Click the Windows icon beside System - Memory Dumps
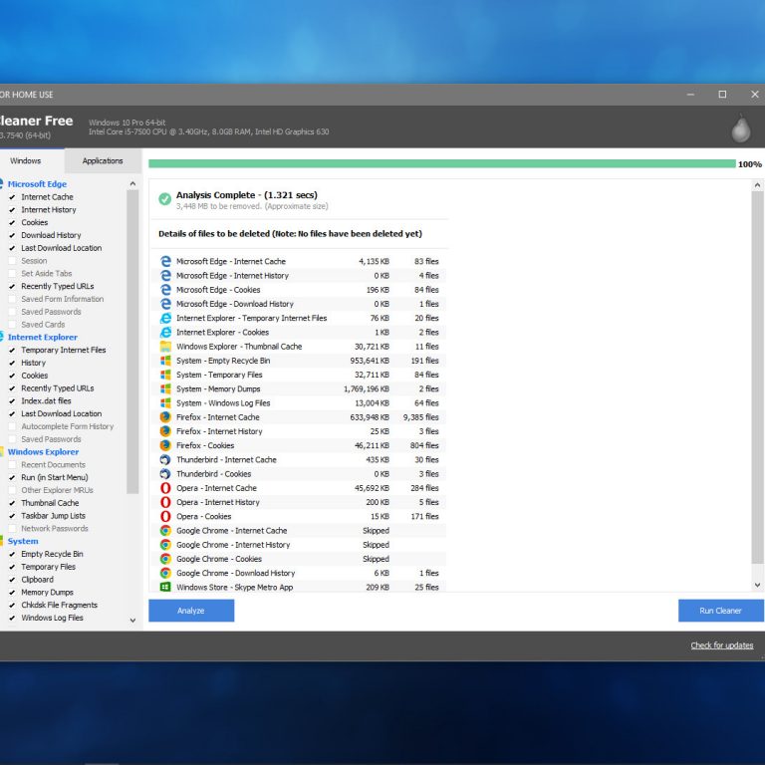The height and width of the screenshot is (765, 765). click(165, 388)
